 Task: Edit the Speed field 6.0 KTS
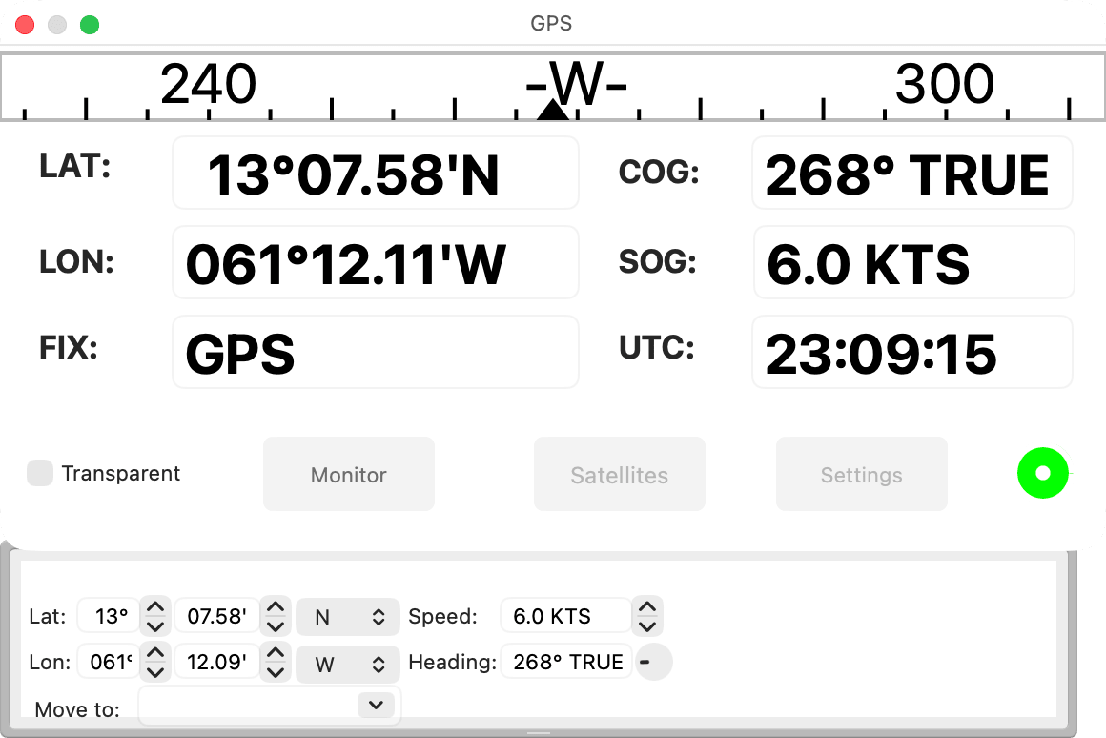coord(565,616)
